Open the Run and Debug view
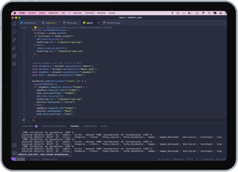238x172 pixels. 14,48
